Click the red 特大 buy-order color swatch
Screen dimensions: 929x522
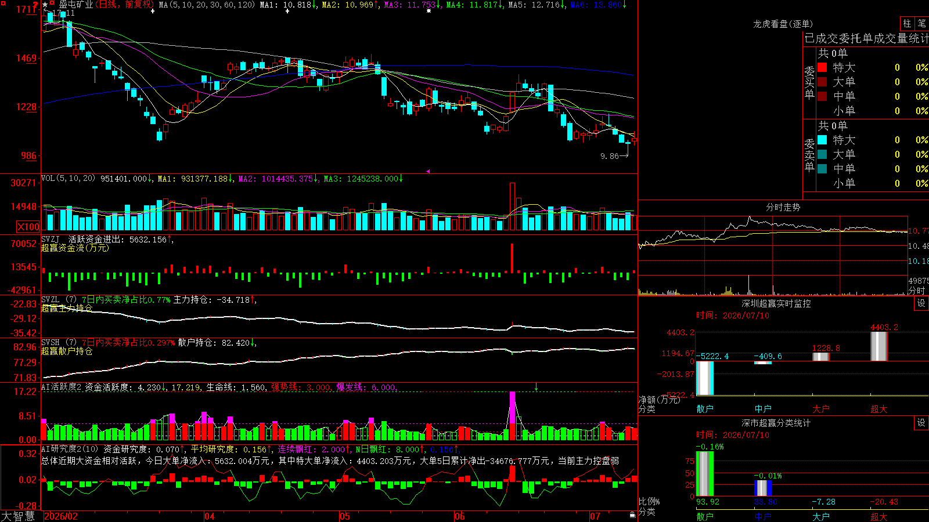point(822,67)
